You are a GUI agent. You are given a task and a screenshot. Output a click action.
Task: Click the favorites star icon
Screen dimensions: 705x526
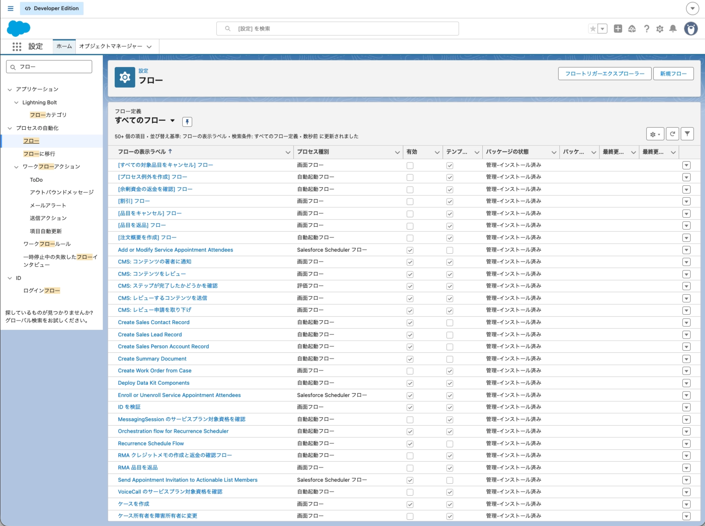point(593,29)
